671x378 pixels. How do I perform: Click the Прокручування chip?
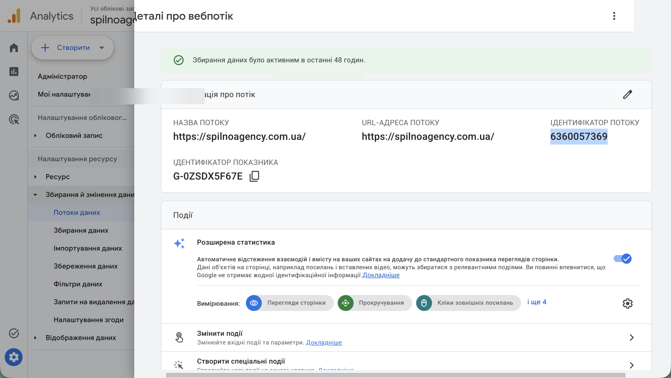point(375,303)
